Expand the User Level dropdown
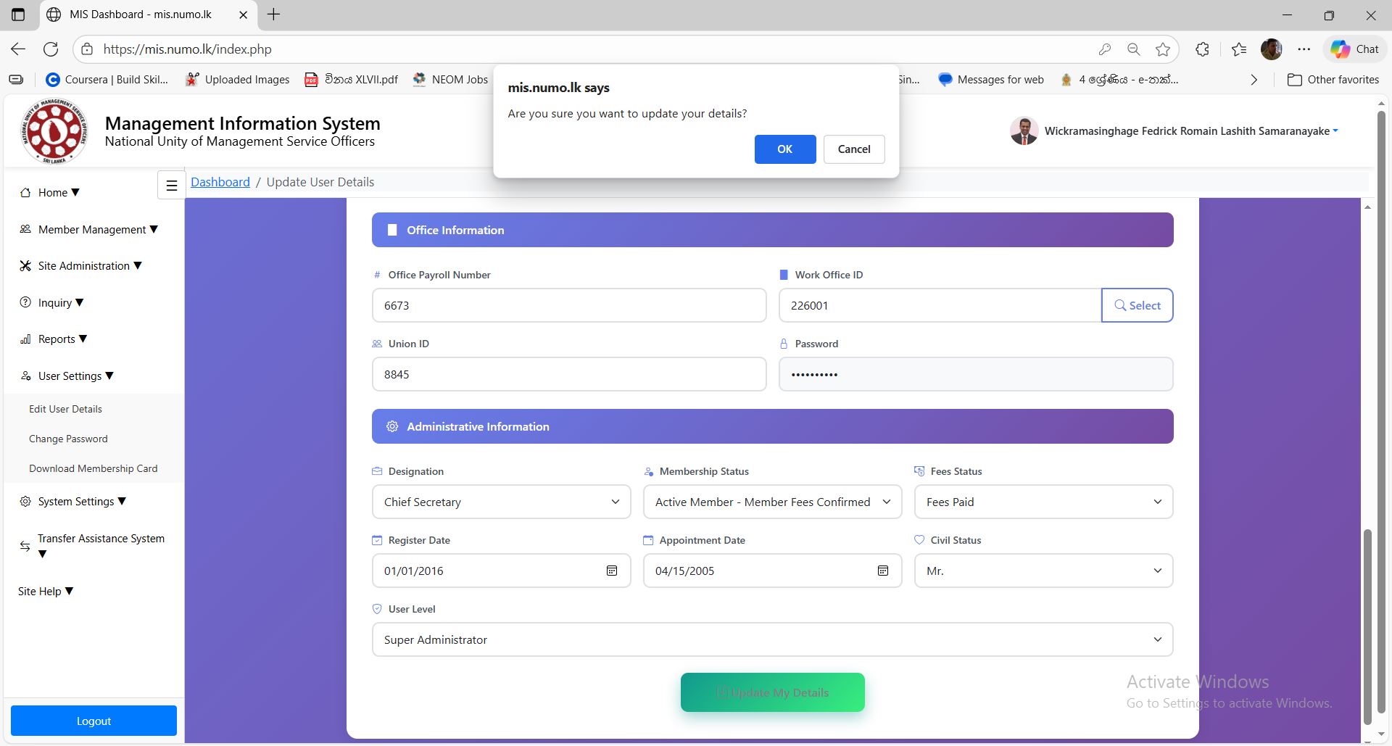The width and height of the screenshot is (1392, 746). [x=772, y=640]
